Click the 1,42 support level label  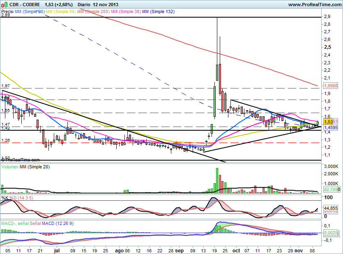[5, 128]
